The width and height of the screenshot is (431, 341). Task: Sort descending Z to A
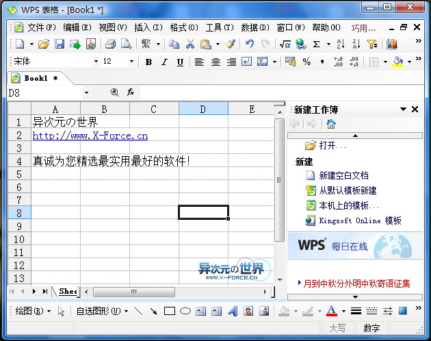click(x=356, y=44)
